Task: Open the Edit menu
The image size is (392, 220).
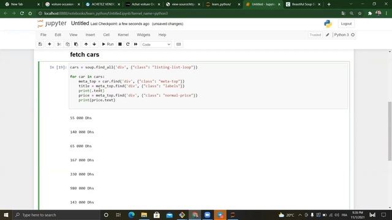Action: click(58, 35)
